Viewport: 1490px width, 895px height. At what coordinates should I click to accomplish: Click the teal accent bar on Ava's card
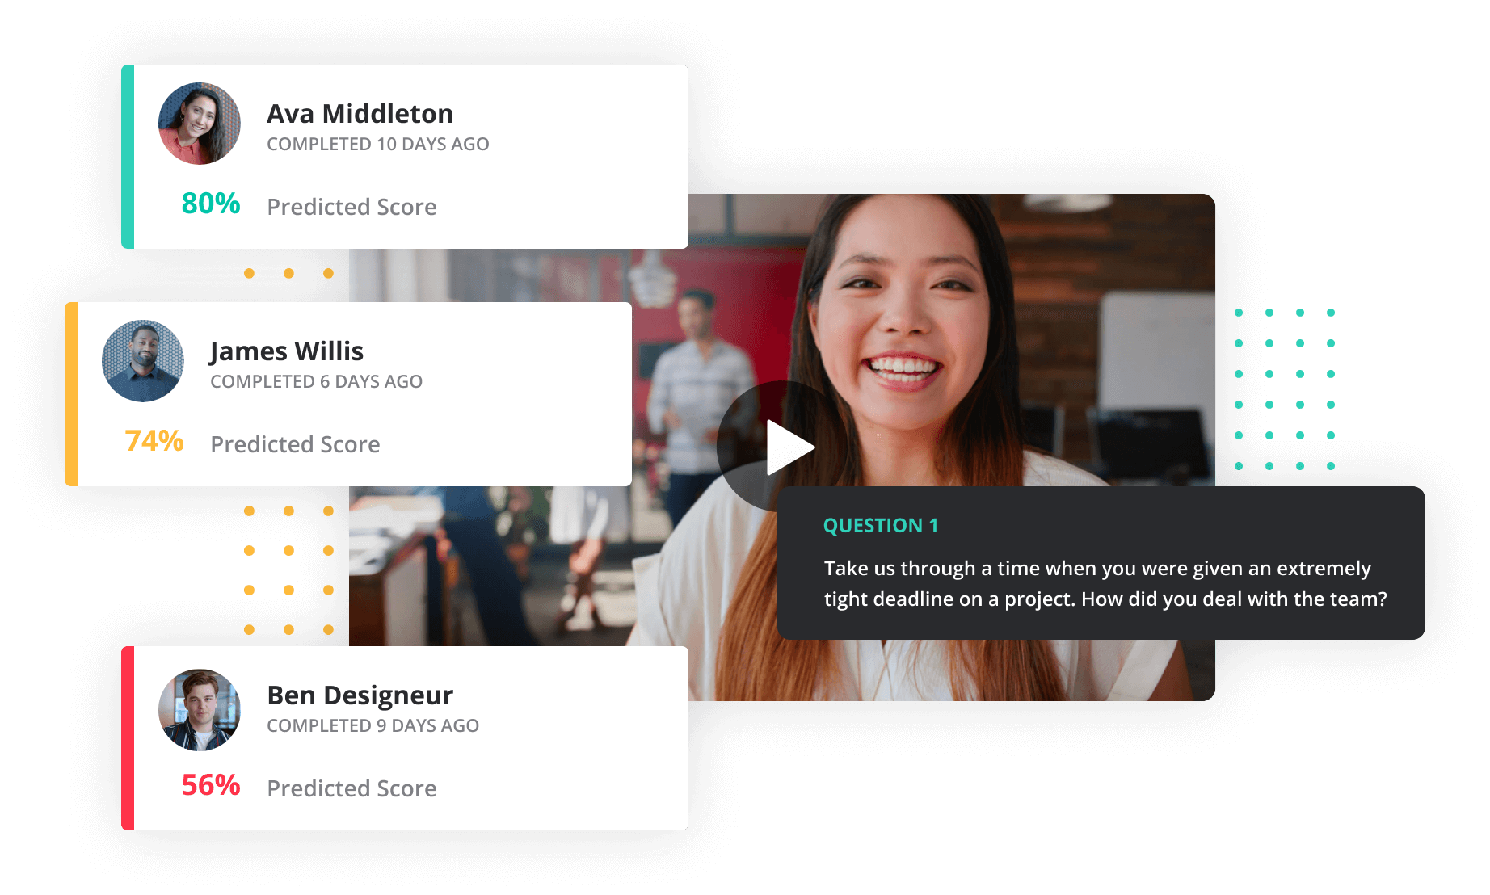tap(127, 155)
